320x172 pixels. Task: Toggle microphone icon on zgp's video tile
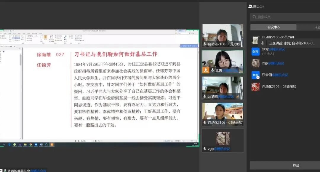205,149
